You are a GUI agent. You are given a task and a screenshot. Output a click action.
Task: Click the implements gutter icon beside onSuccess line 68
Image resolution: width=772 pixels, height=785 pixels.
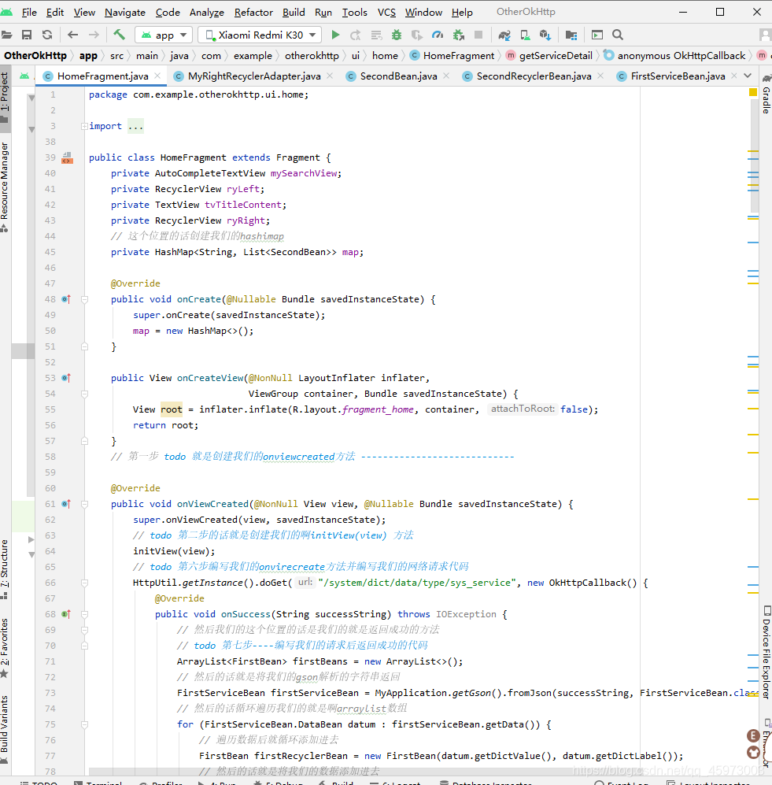pyautogui.click(x=66, y=614)
